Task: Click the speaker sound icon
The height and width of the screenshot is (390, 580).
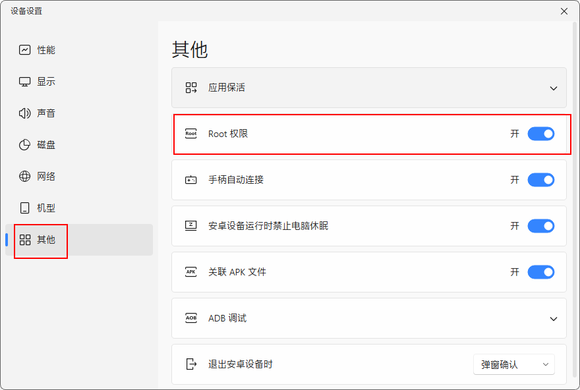Action: [25, 113]
